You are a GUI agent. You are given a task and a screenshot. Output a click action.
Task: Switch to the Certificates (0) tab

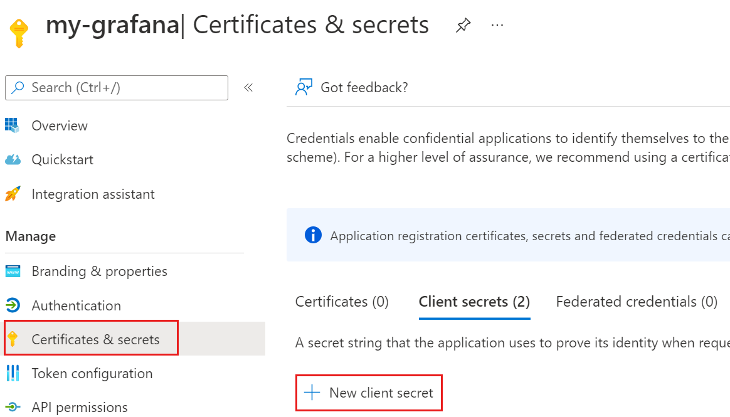(342, 302)
